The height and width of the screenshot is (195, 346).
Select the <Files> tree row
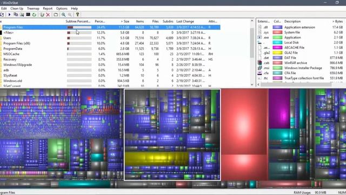pyautogui.click(x=110, y=32)
